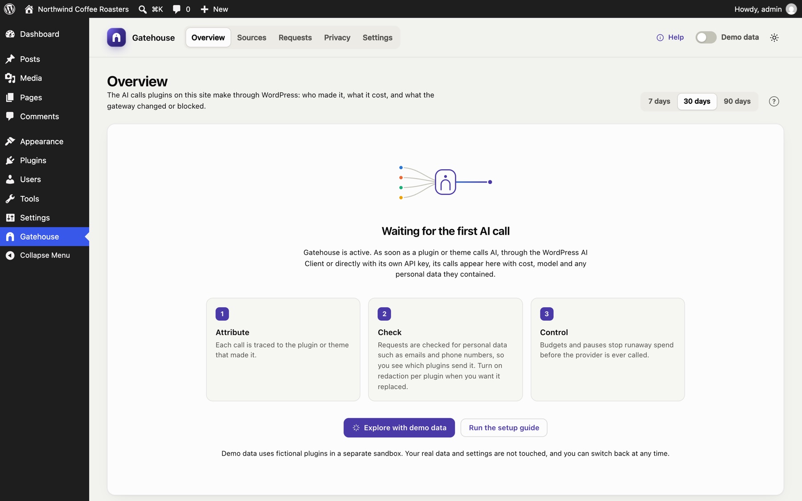The width and height of the screenshot is (802, 501).
Task: Select Gatehouse in the sidebar
Action: click(x=45, y=236)
